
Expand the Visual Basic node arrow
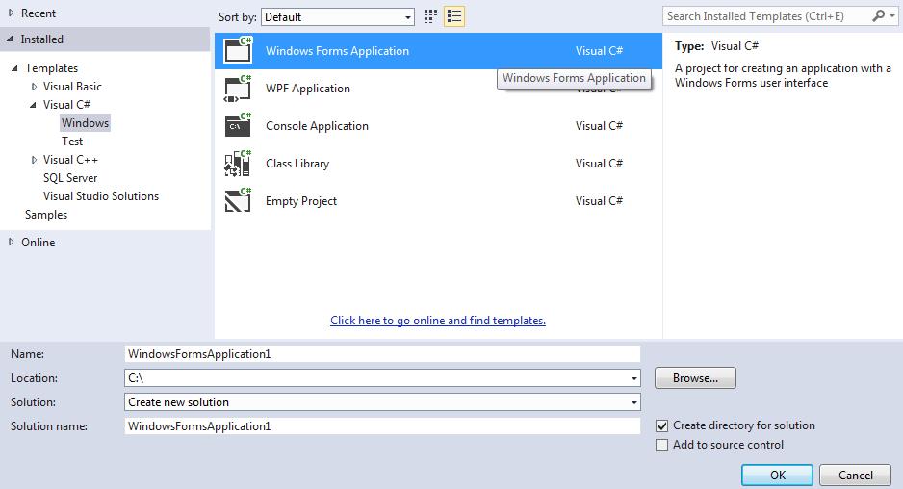34,87
